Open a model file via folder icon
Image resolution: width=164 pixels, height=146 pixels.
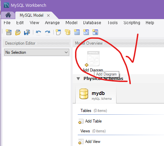18,32
